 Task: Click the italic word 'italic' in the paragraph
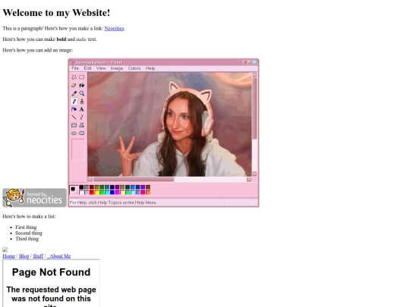pos(81,39)
